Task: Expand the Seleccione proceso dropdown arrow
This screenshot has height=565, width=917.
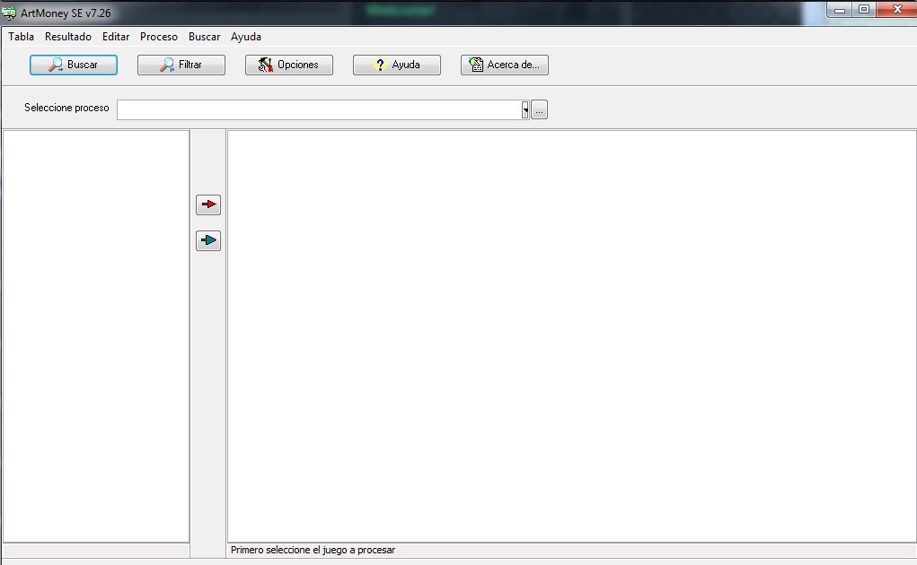Action: pos(525,109)
